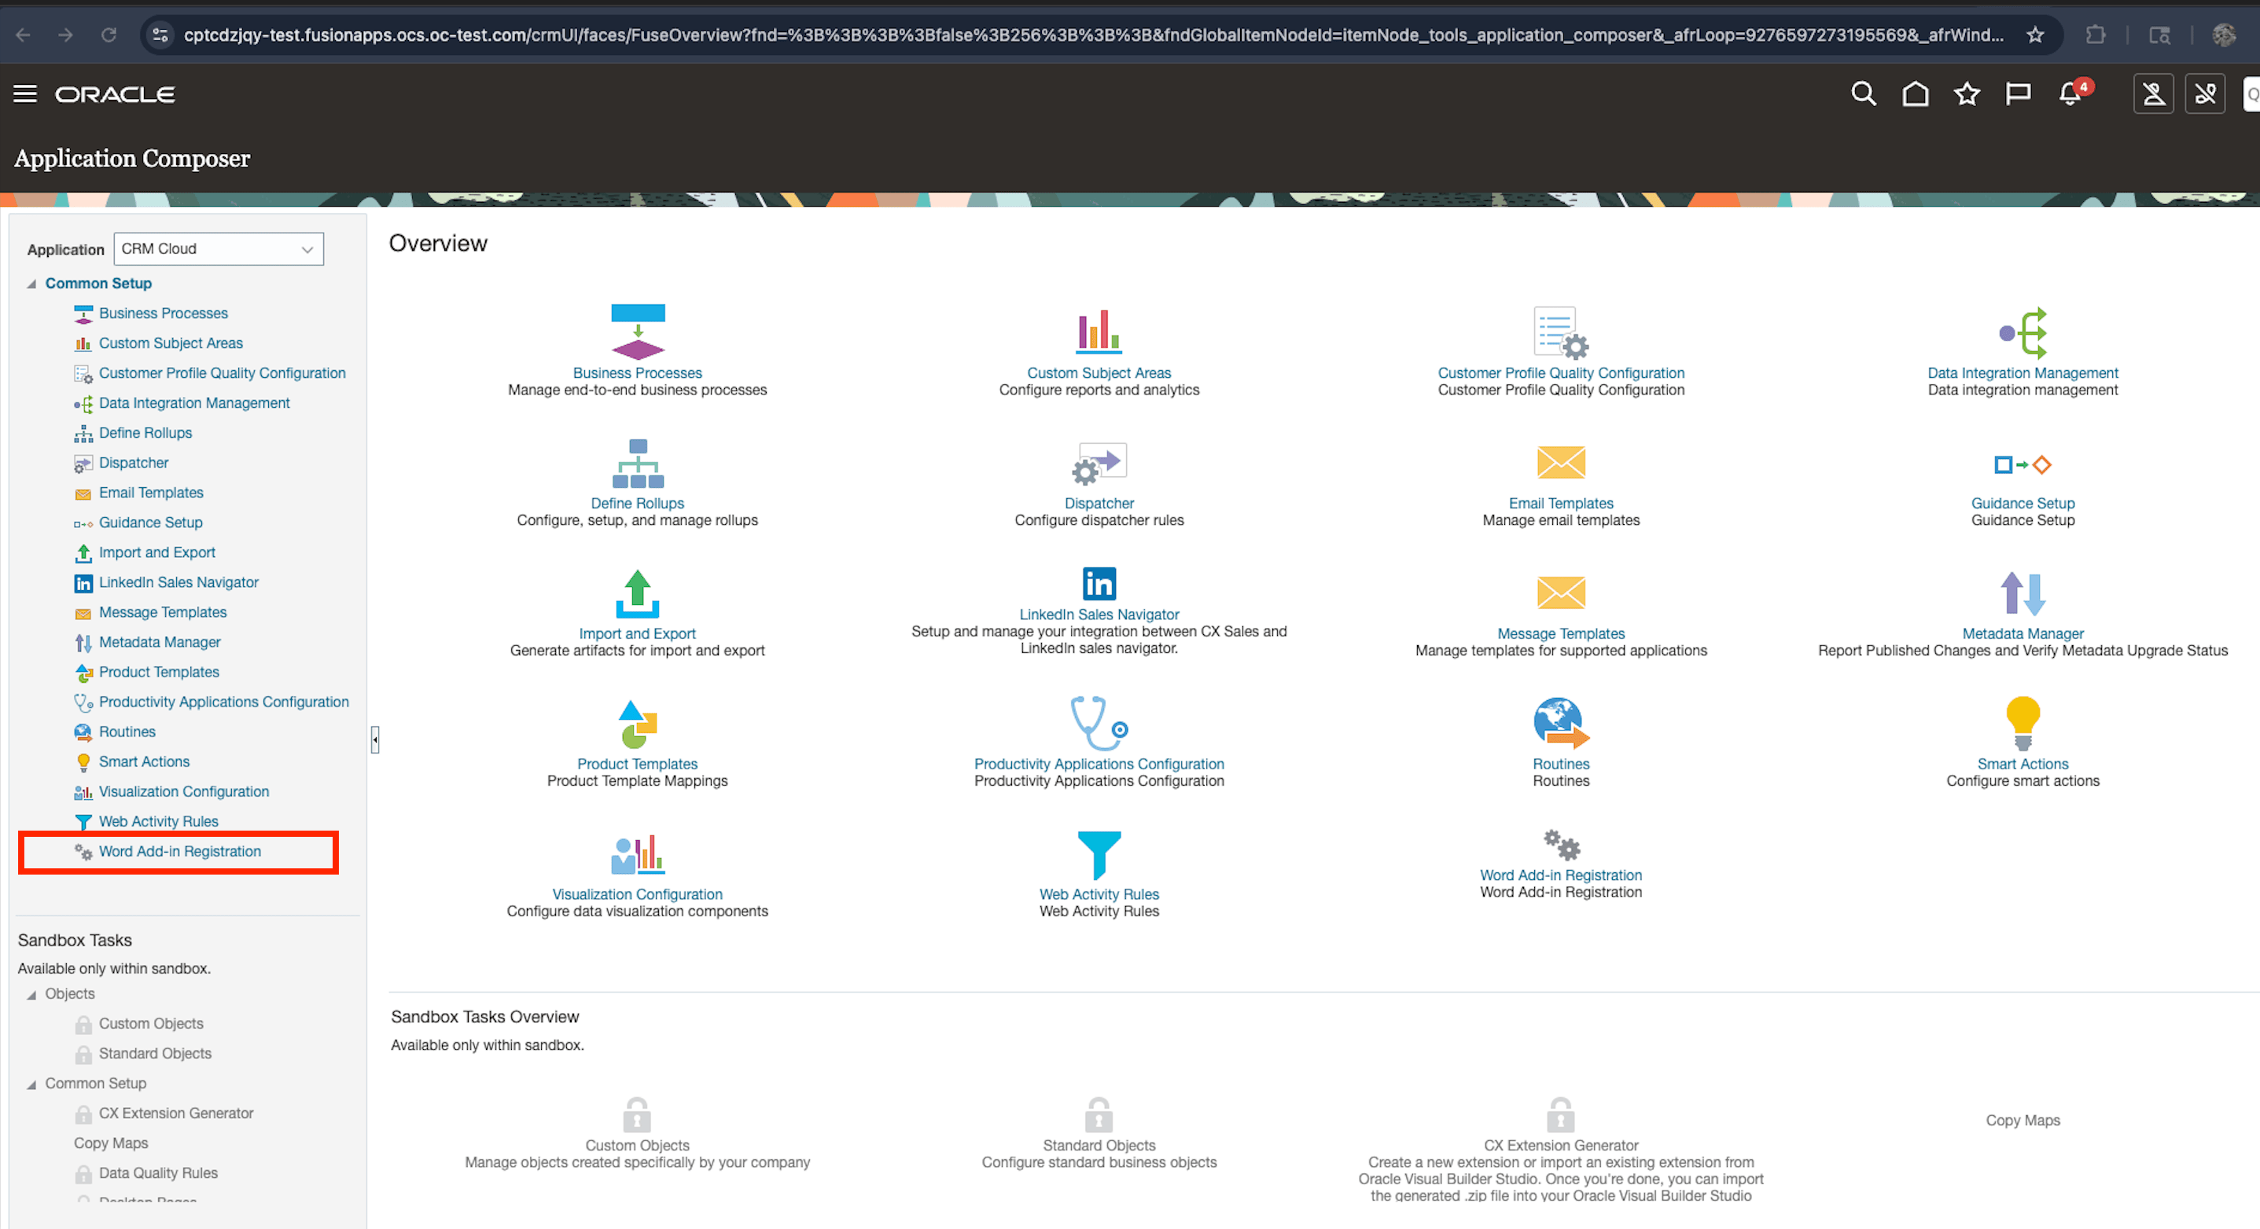Open the Routines link in Overview

(1561, 764)
